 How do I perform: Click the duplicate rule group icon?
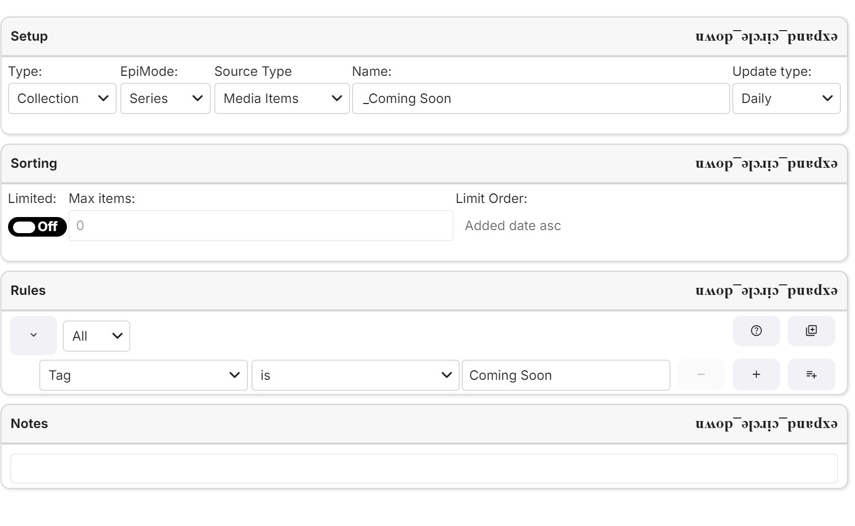pyautogui.click(x=811, y=331)
